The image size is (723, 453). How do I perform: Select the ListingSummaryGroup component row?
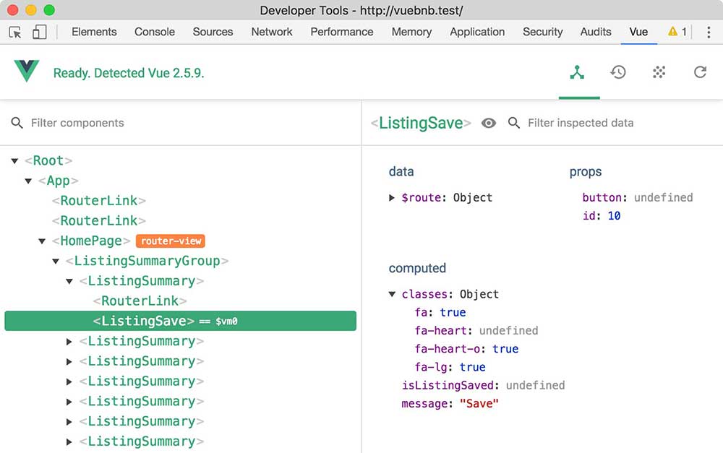tap(147, 262)
